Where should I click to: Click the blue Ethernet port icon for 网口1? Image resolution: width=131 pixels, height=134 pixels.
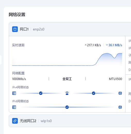15,29
